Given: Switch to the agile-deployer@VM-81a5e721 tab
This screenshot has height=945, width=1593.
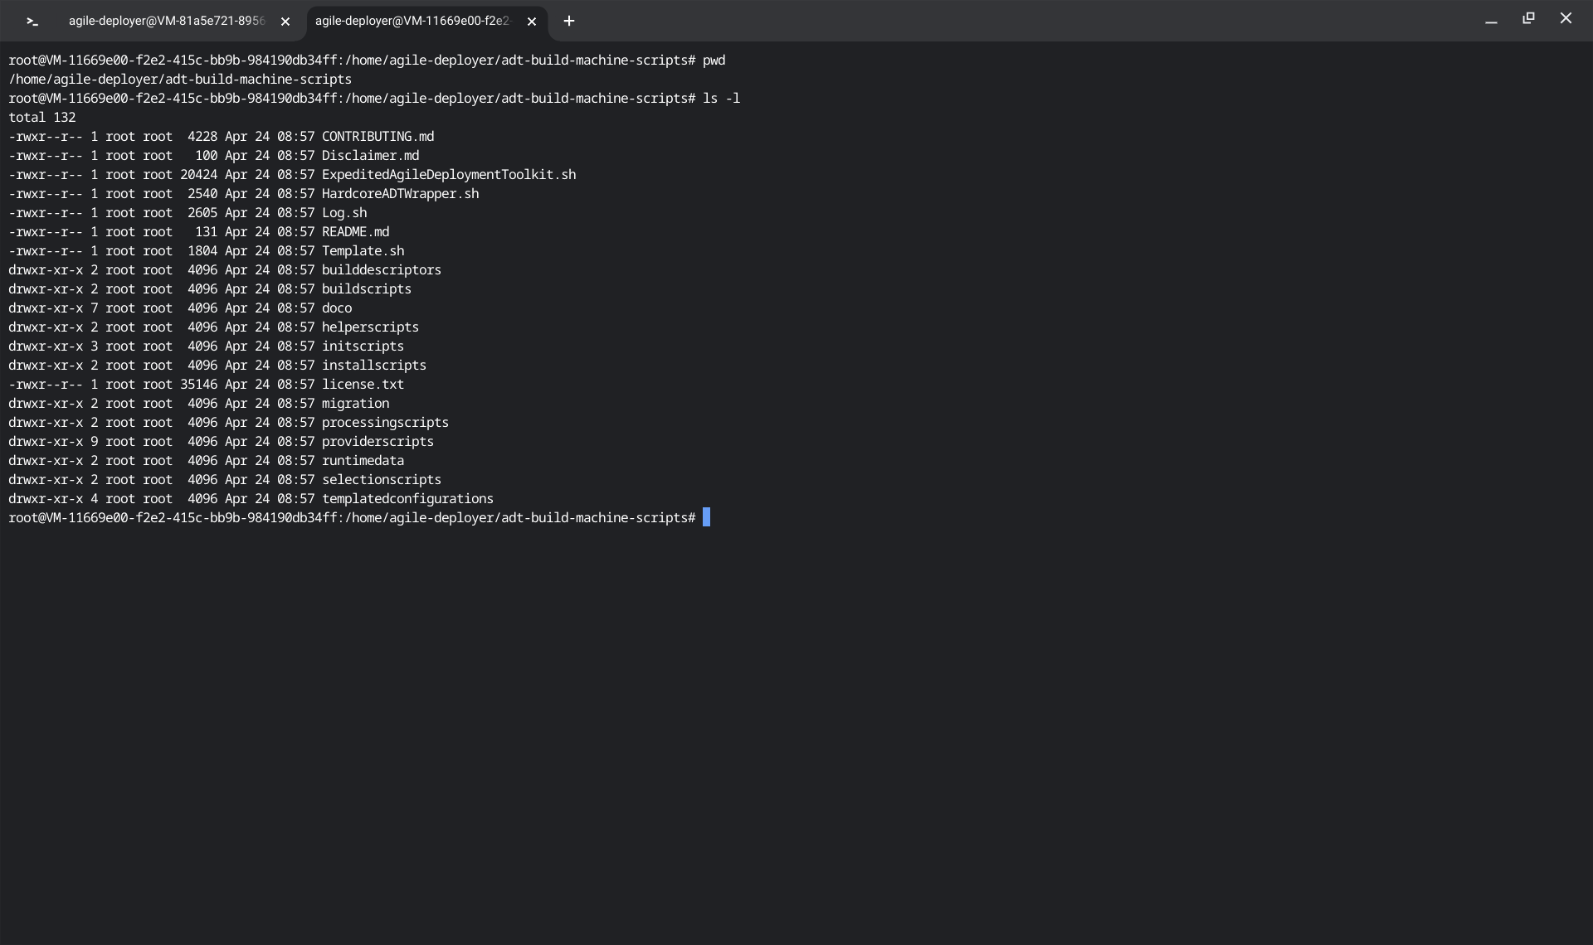Looking at the screenshot, I should [x=166, y=22].
